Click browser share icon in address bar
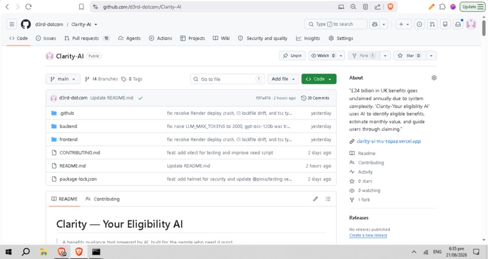This screenshot has width=488, height=259. pos(378,7)
